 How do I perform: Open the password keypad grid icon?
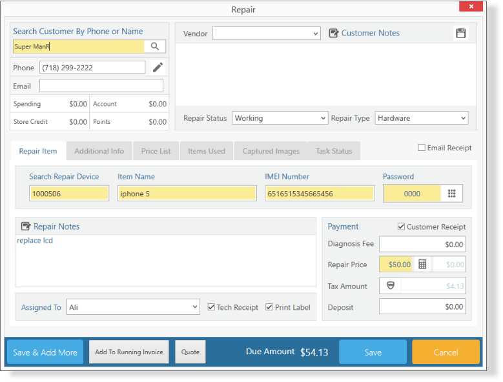tap(452, 193)
